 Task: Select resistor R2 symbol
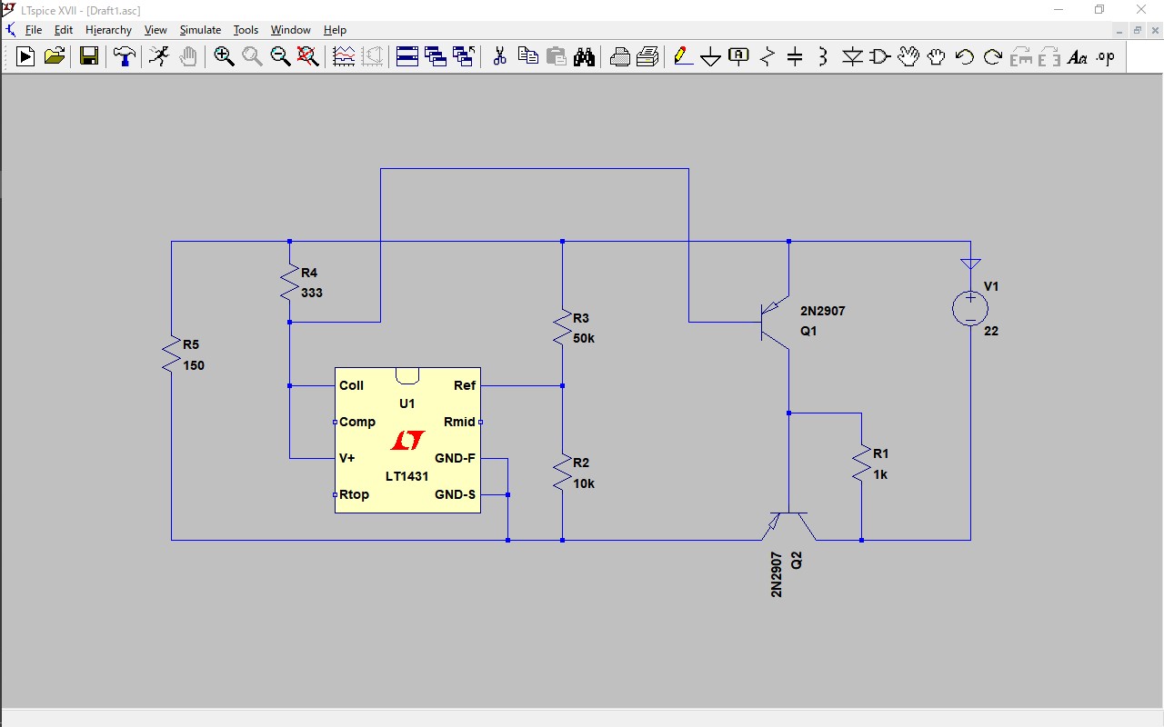pyautogui.click(x=562, y=473)
